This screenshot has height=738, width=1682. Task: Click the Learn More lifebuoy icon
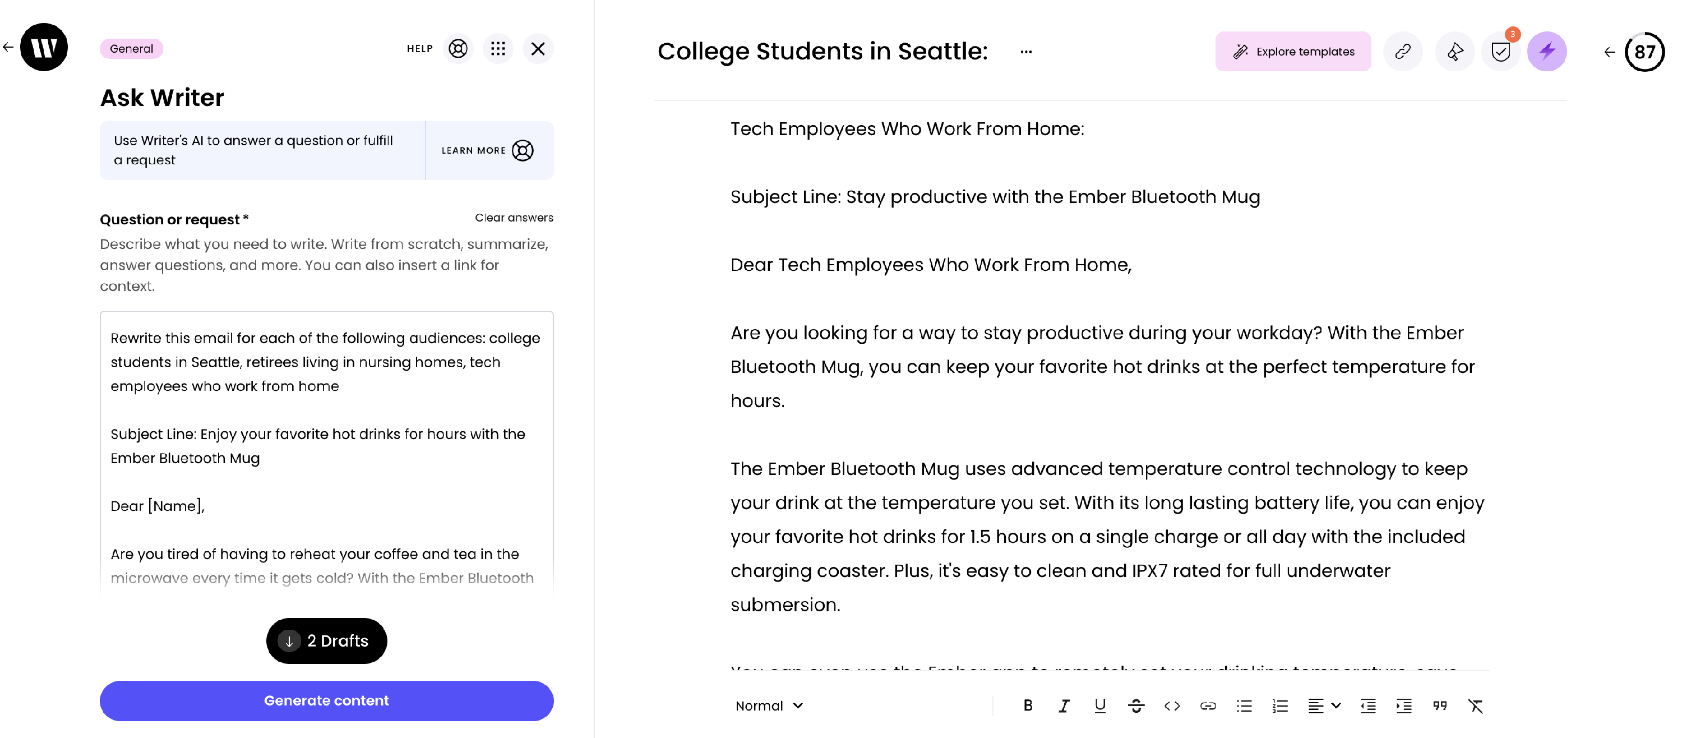coord(523,150)
